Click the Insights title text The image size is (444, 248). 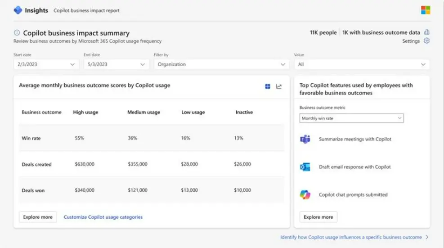point(36,10)
